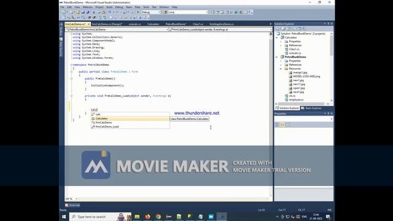This screenshot has height=221, width=393.
Task: Click the New Project toolbar icon
Action: [x=64, y=12]
